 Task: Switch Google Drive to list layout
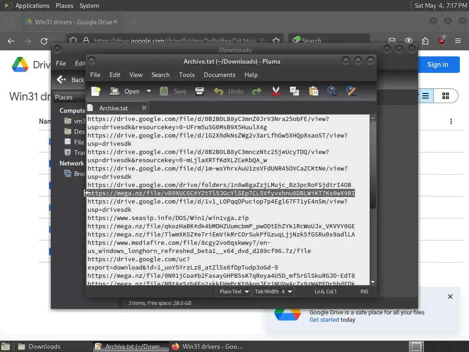(425, 96)
